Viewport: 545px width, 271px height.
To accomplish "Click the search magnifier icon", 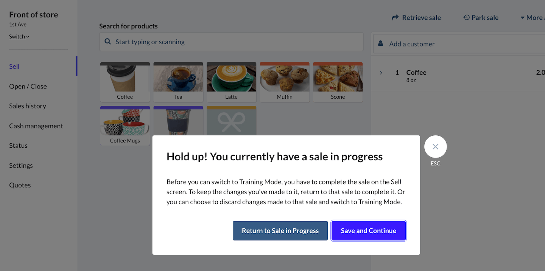I will 108,42.
